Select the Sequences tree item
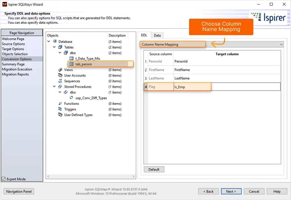Viewport: 291px width, 200px height. 72,81
